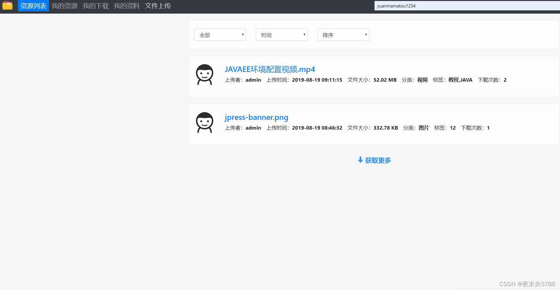This screenshot has height=290, width=560.
Task: Click the file size 52.02 MB
Action: (385, 80)
